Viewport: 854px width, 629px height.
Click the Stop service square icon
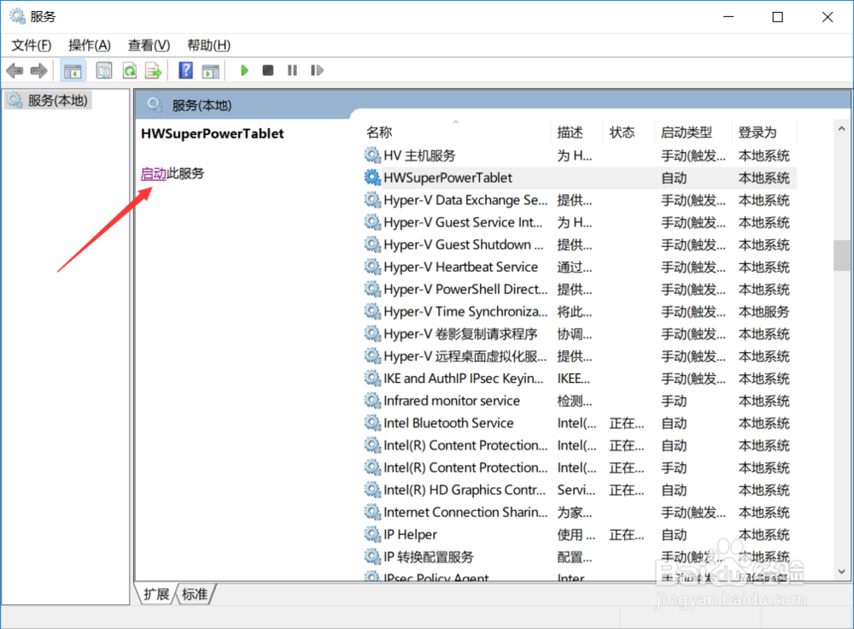tap(267, 70)
